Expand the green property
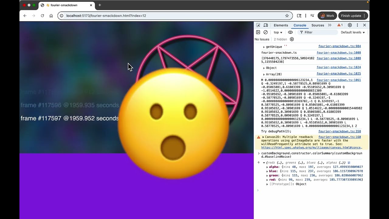Viewport: 389px width, 219px height. coord(267,176)
